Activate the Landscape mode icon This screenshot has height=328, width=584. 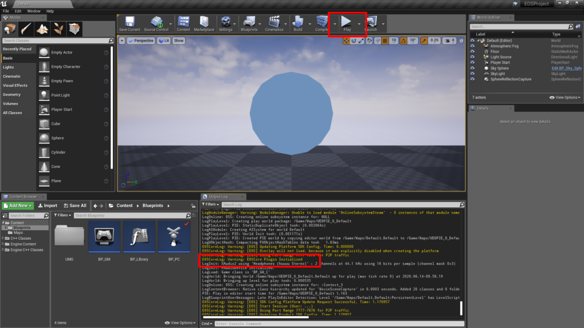[42, 28]
